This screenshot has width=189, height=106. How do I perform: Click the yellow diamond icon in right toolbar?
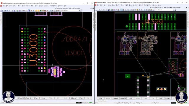(137, 10)
